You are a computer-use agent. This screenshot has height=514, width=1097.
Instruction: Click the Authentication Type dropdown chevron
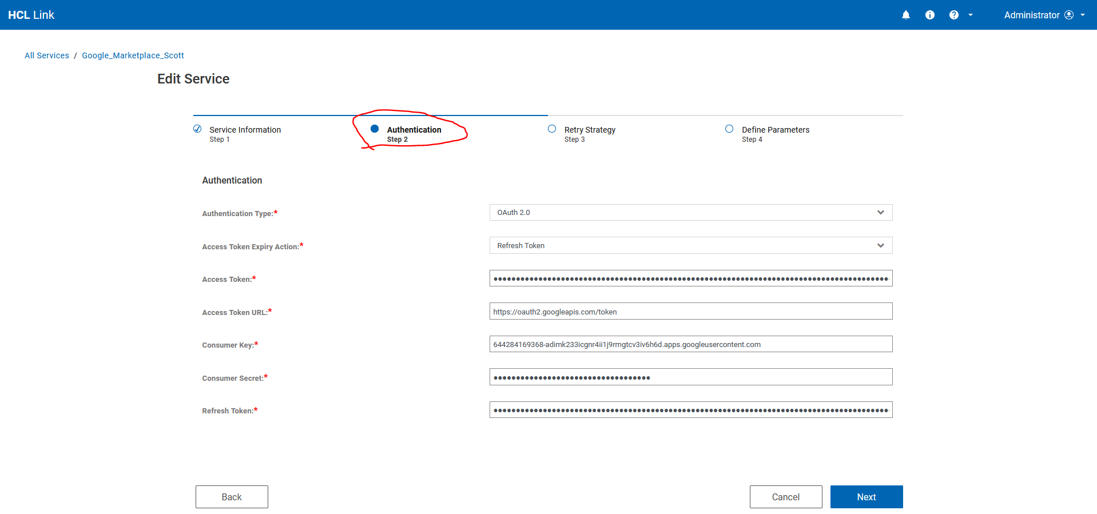tap(881, 212)
